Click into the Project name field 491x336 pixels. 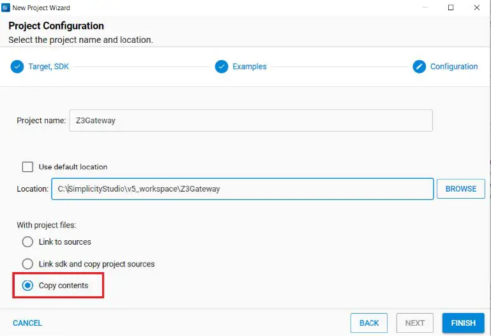(251, 121)
